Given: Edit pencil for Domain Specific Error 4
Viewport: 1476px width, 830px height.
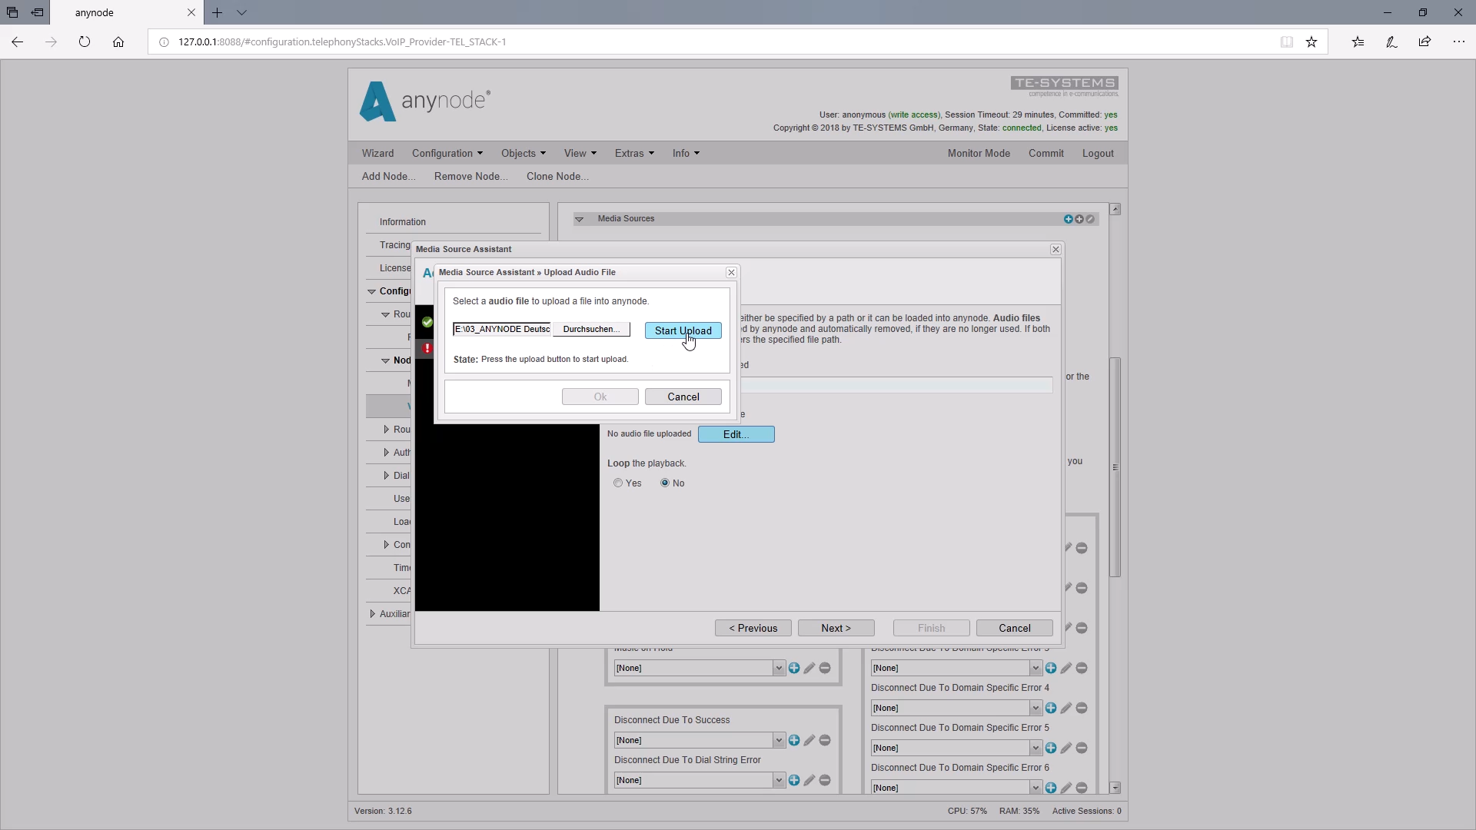Looking at the screenshot, I should point(1066,708).
